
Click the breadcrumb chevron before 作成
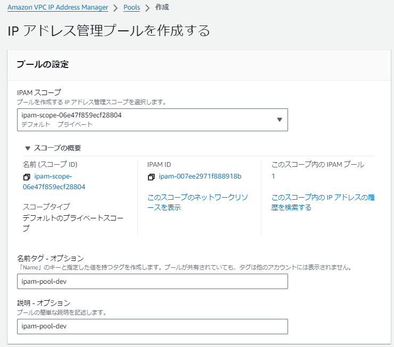click(x=148, y=8)
